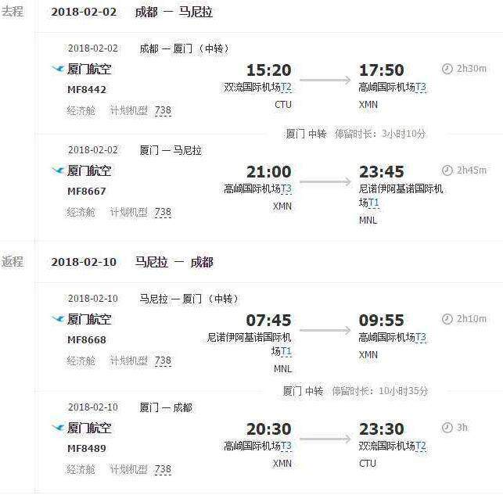Click the route arrow between 21:00 and 23:45
The height and width of the screenshot is (502, 503).
coord(325,181)
